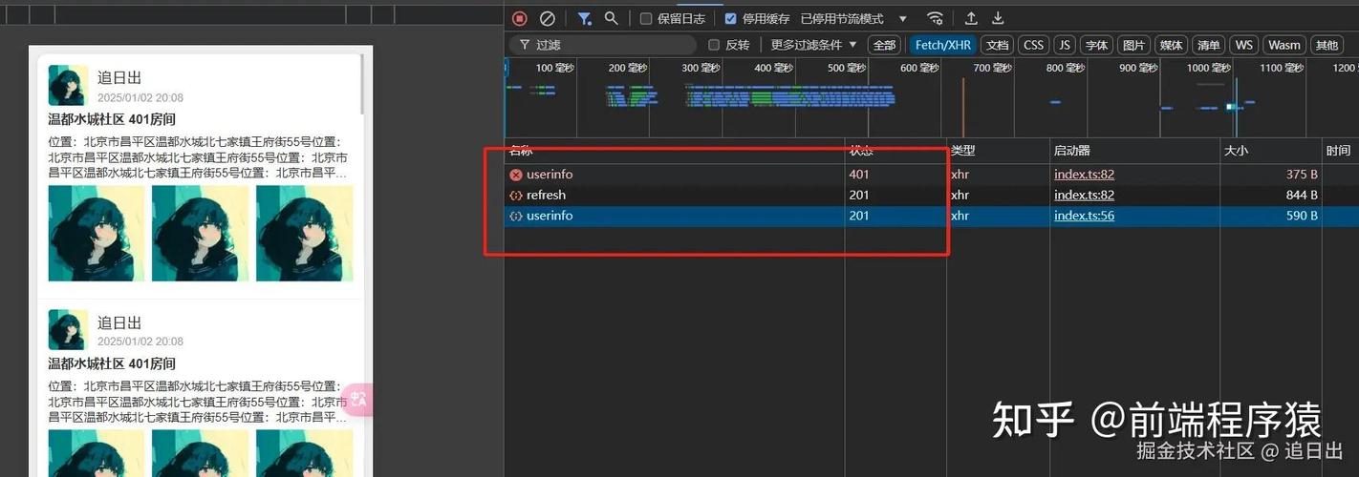Expand more filters (更多过滤条件) dropdown
1359x477 pixels.
pos(814,45)
